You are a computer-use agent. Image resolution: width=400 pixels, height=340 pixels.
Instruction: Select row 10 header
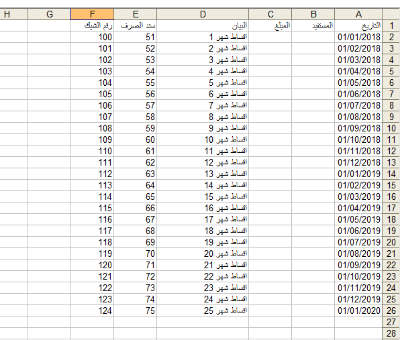(x=391, y=128)
